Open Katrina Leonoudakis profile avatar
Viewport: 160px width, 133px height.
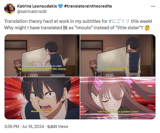pos(10,9)
